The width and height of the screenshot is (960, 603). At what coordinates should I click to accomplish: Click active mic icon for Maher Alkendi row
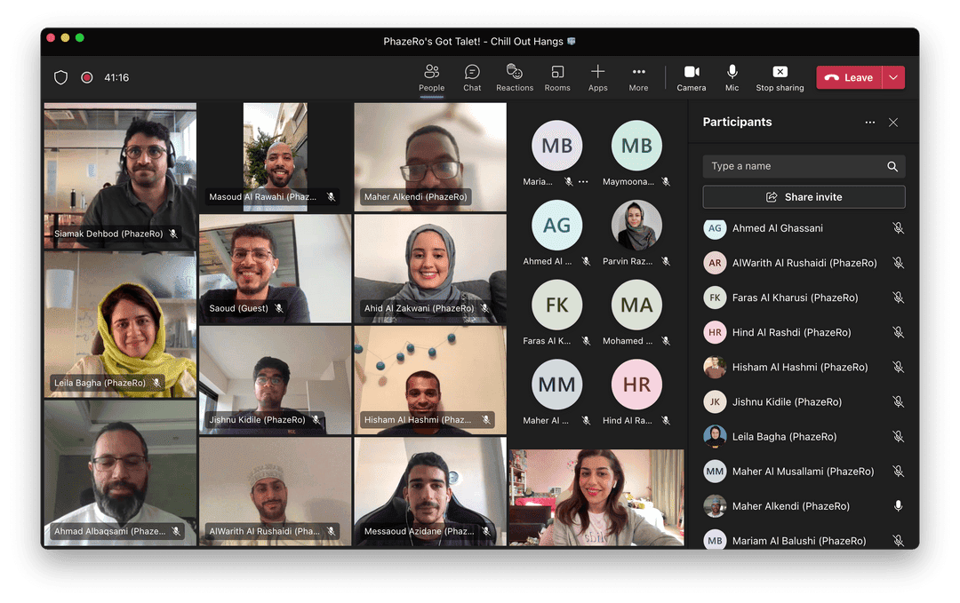click(x=898, y=506)
